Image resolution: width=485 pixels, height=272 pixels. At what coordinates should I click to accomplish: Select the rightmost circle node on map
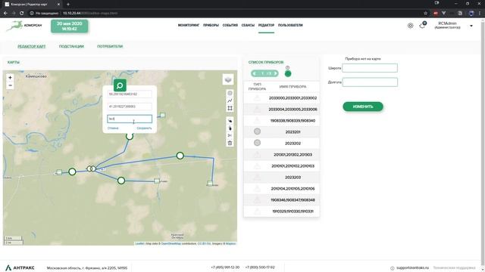180,156
